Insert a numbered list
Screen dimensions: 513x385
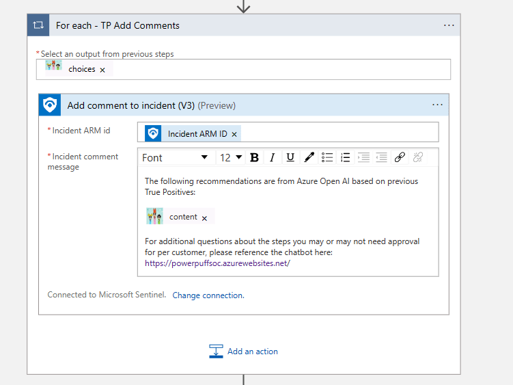pos(345,157)
